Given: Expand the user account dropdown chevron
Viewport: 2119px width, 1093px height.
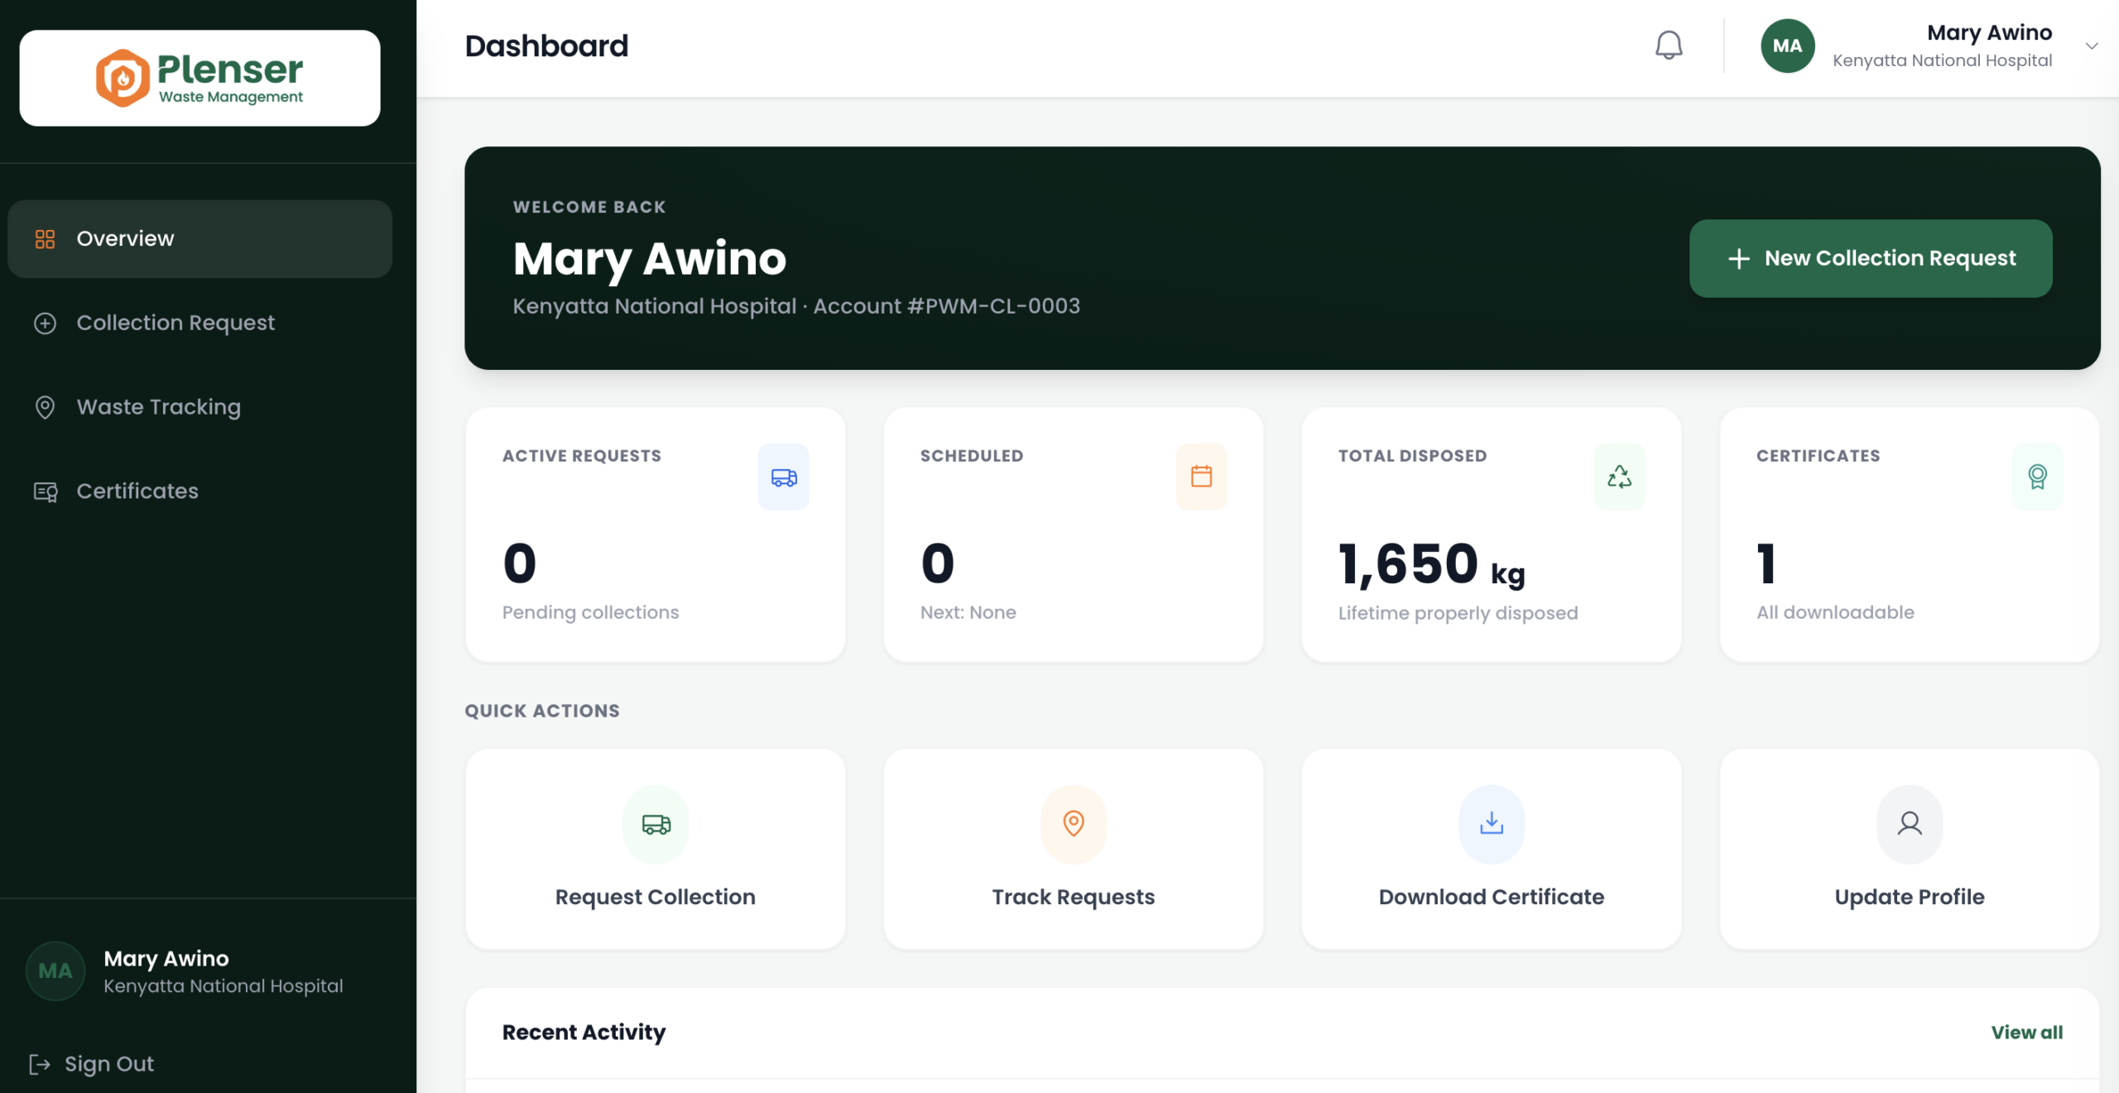Looking at the screenshot, I should [x=2092, y=46].
